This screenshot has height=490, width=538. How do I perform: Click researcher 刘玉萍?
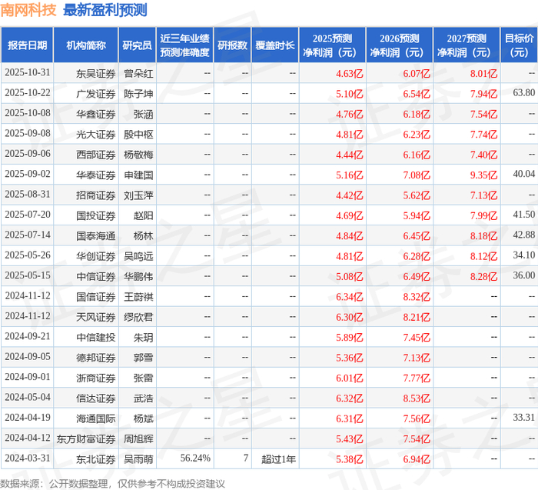(138, 195)
